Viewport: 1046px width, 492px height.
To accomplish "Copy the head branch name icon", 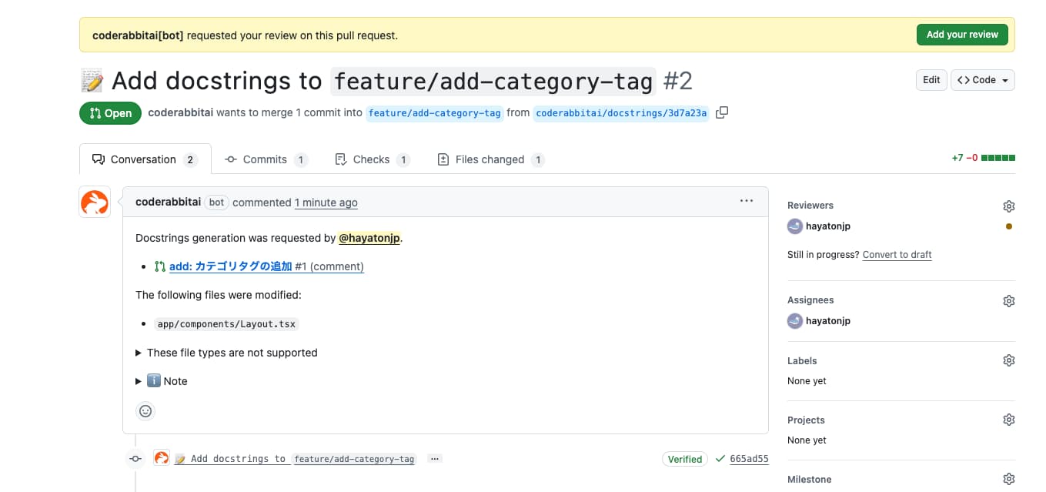I will (x=721, y=113).
